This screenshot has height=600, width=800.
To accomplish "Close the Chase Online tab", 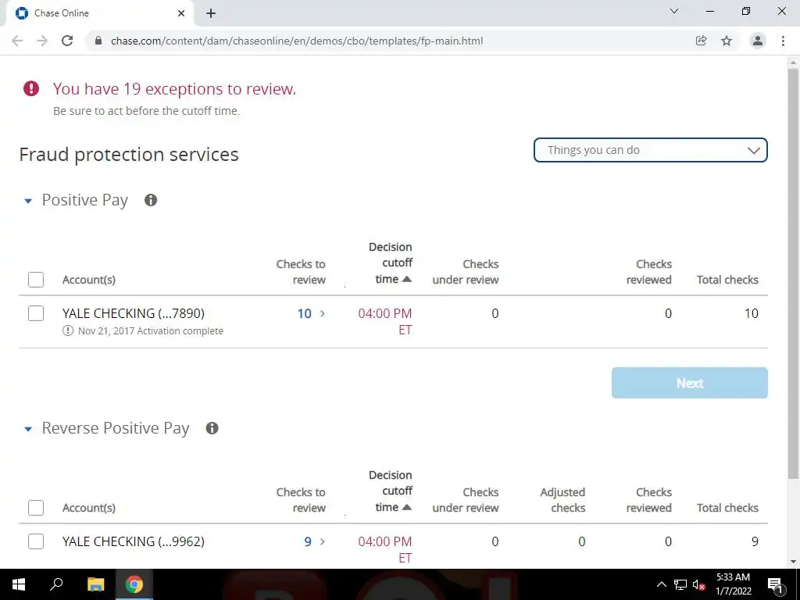I will 181,13.
